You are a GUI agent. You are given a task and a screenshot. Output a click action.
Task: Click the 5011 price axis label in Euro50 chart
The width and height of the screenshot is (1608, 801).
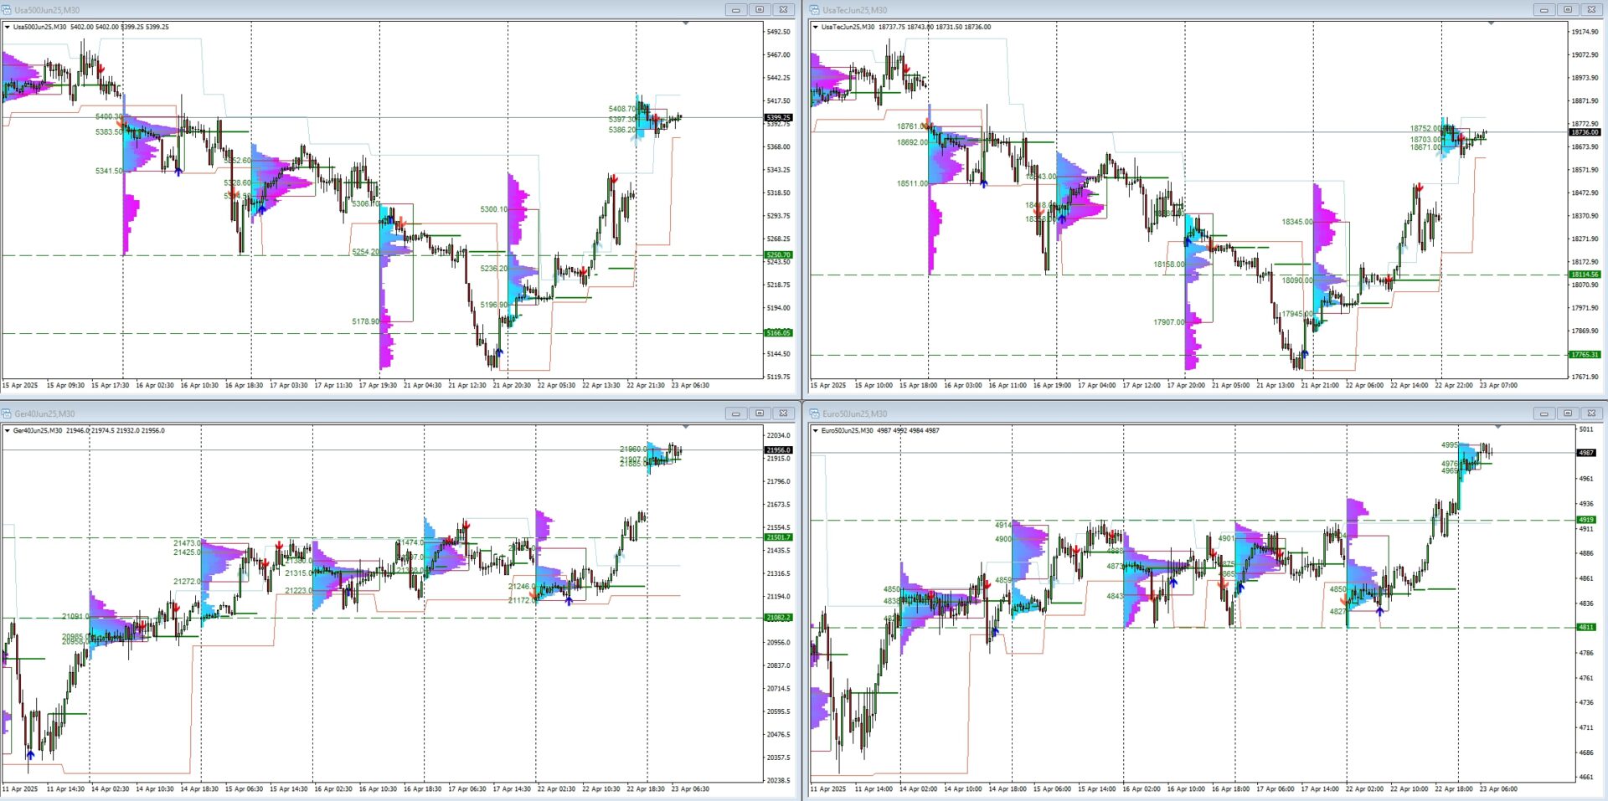(x=1586, y=429)
